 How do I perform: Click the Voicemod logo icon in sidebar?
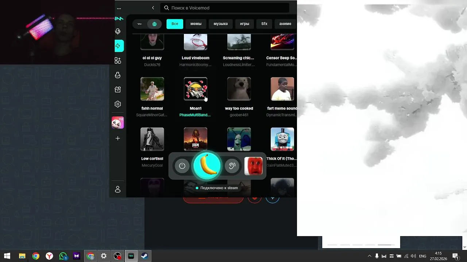pyautogui.click(x=119, y=18)
